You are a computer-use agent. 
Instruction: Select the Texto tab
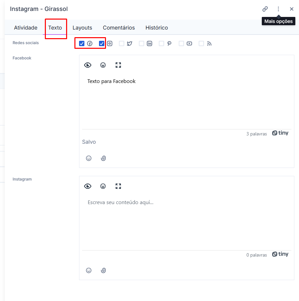point(55,28)
